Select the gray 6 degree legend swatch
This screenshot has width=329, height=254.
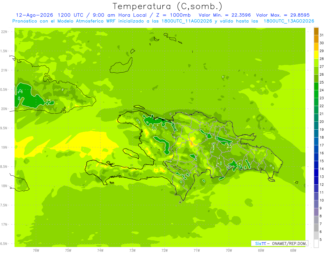[316, 236]
